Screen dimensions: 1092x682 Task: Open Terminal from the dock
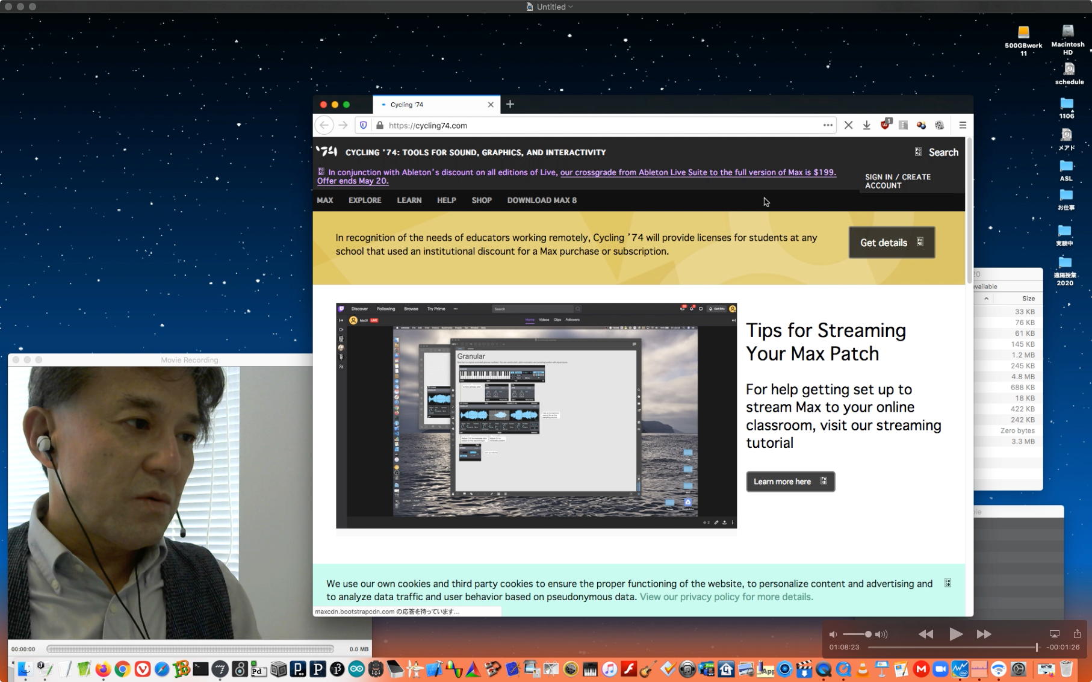point(201,669)
